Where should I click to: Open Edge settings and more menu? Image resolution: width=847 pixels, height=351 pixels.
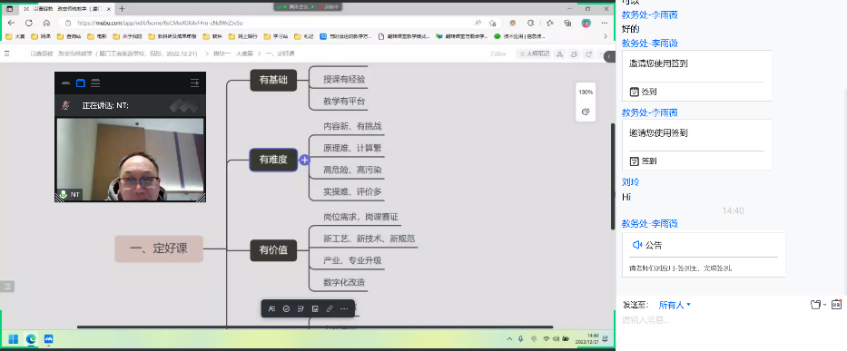[x=605, y=24]
